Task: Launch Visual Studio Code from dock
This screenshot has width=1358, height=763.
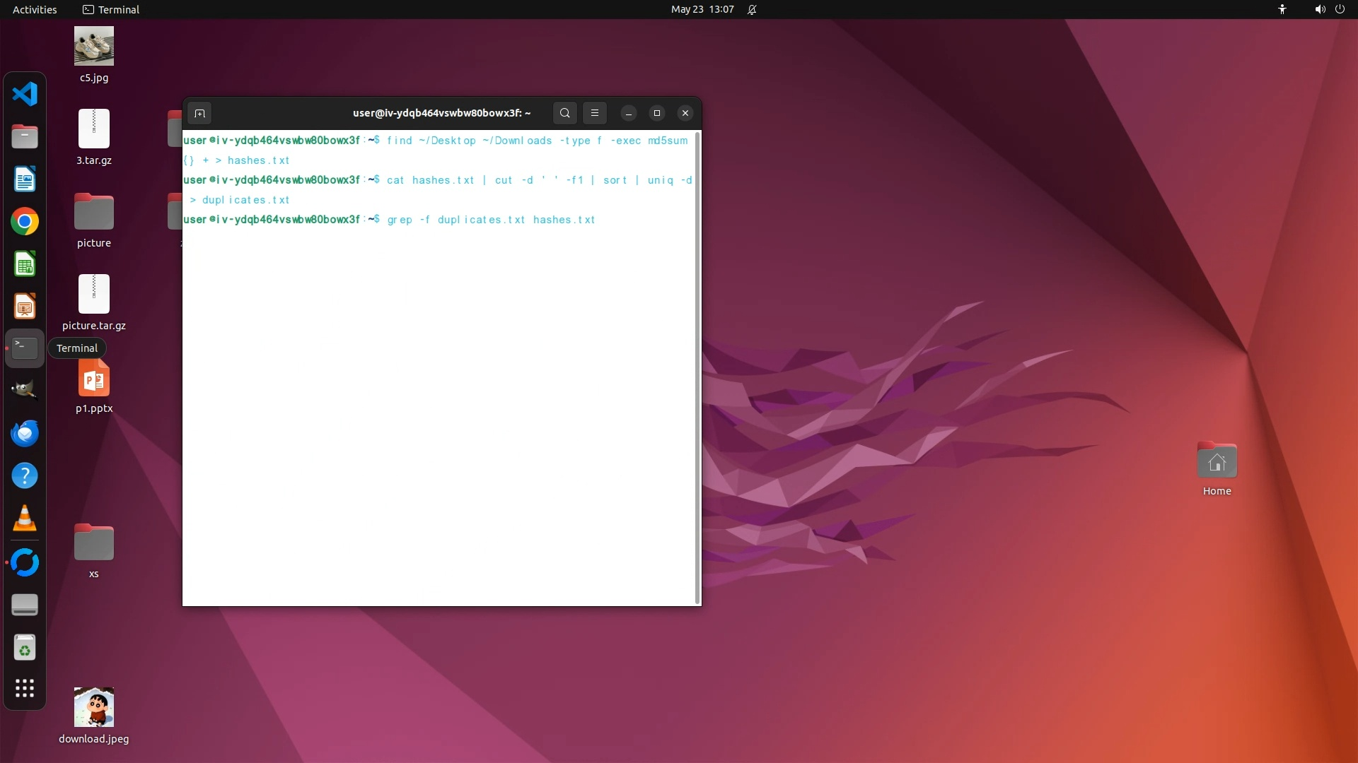Action: point(25,94)
